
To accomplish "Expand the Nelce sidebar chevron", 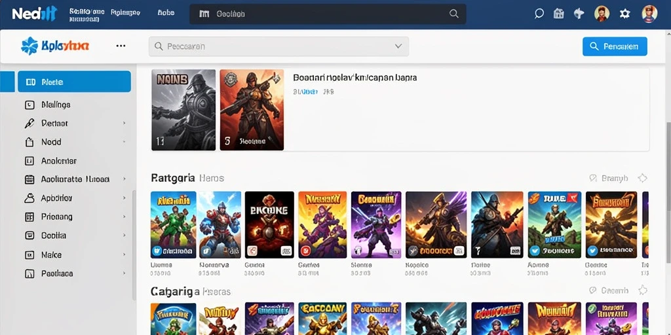I will click(124, 255).
